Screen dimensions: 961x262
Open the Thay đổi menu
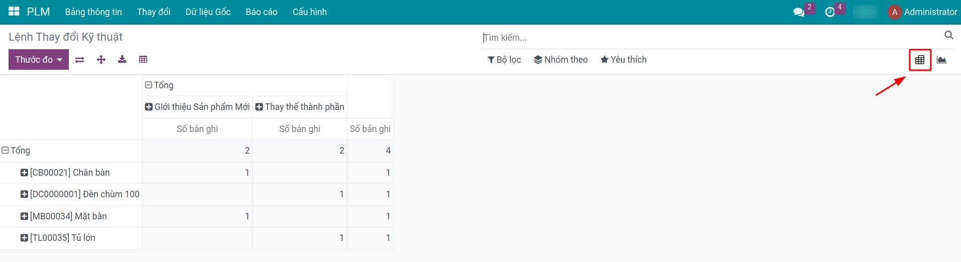click(x=153, y=12)
